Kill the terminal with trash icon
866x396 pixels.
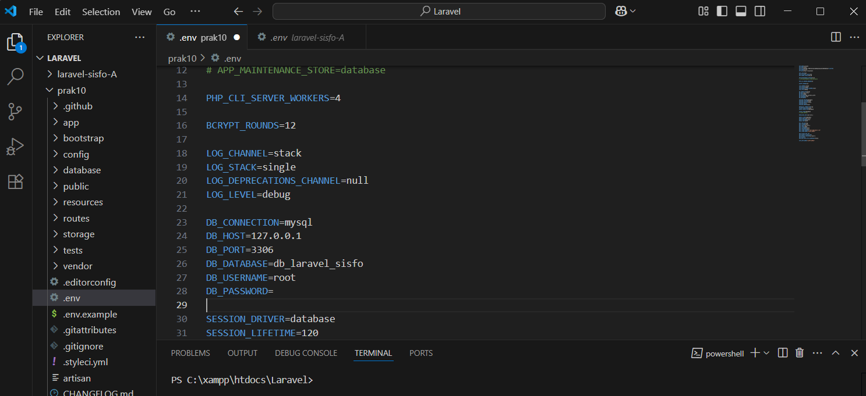click(800, 353)
